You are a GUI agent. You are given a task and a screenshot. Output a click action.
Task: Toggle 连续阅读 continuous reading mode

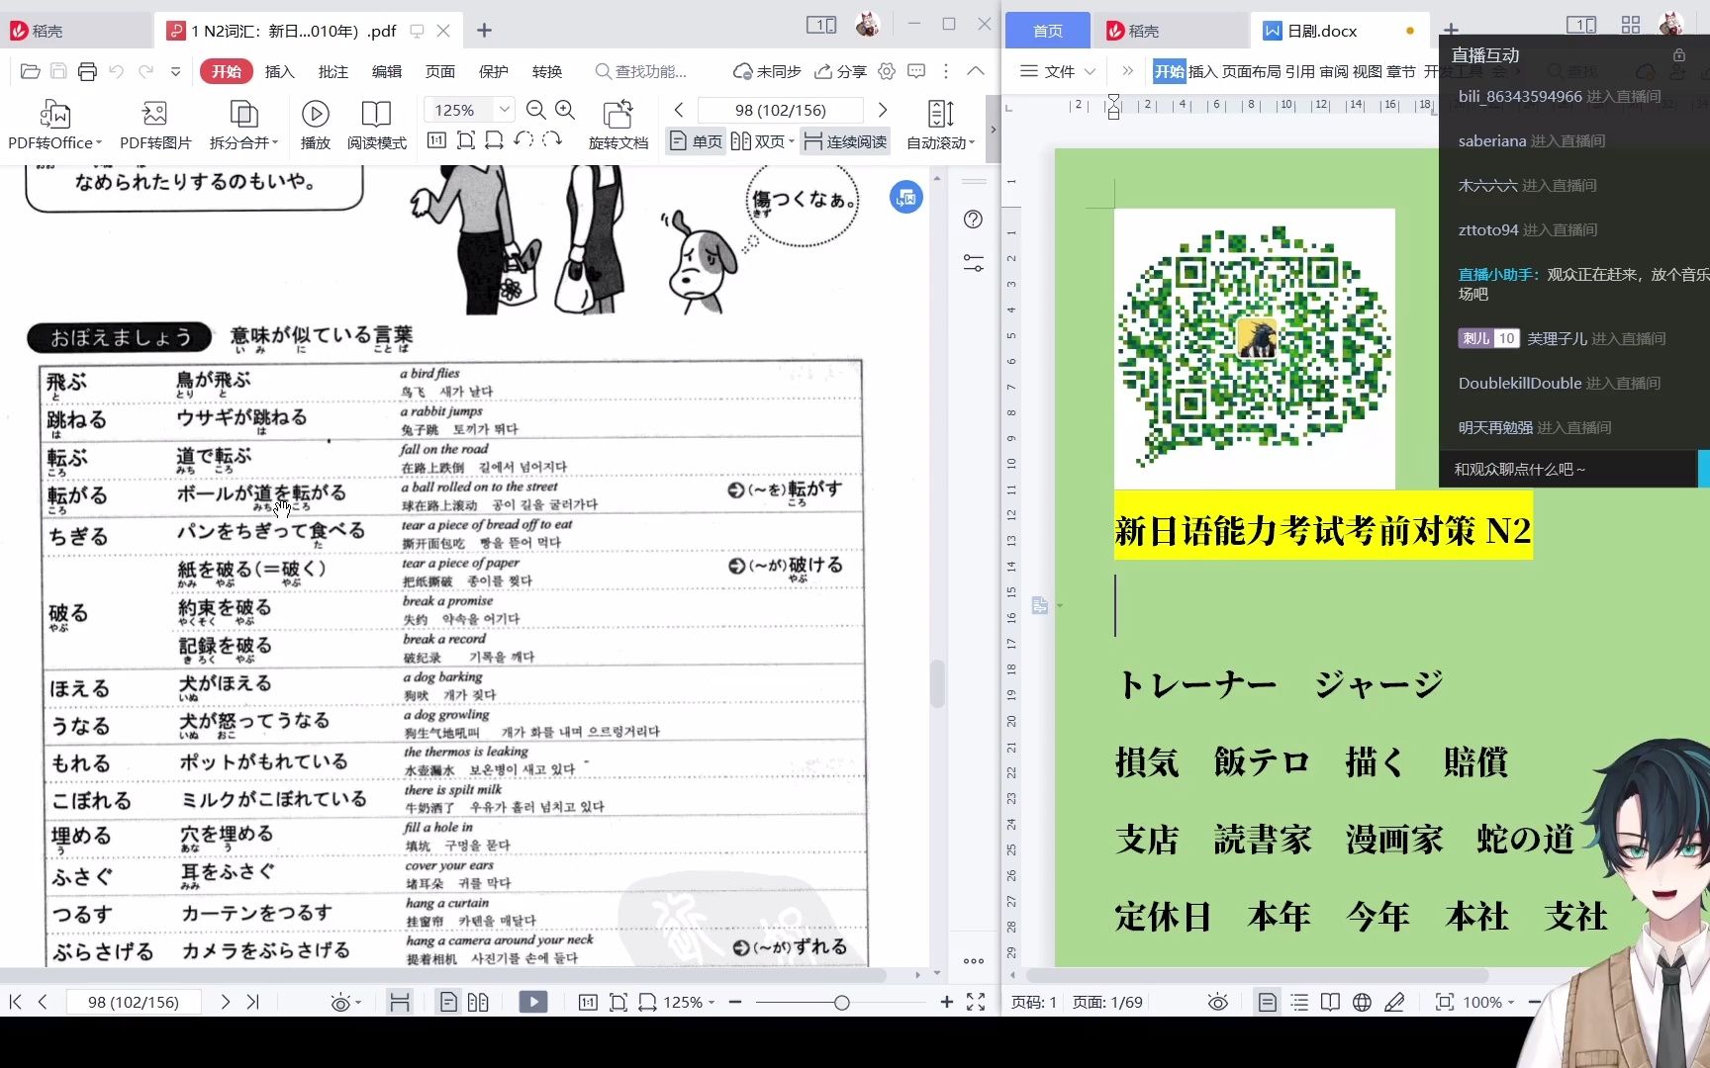point(845,141)
